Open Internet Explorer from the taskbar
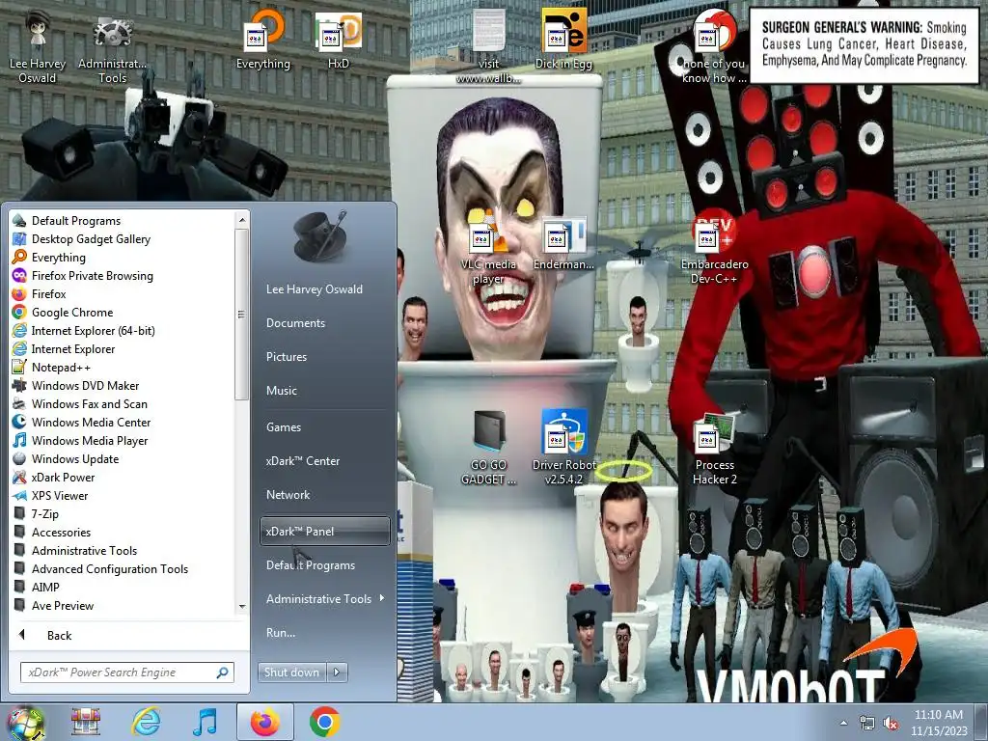The width and height of the screenshot is (988, 741). (146, 722)
